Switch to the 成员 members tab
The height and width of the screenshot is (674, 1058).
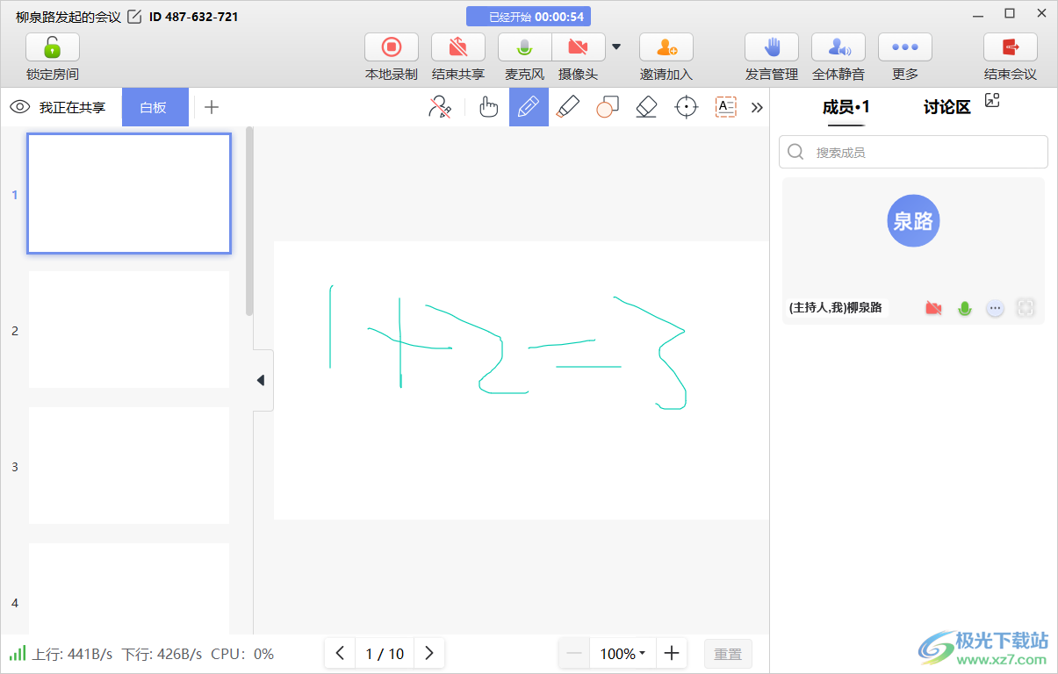point(846,107)
